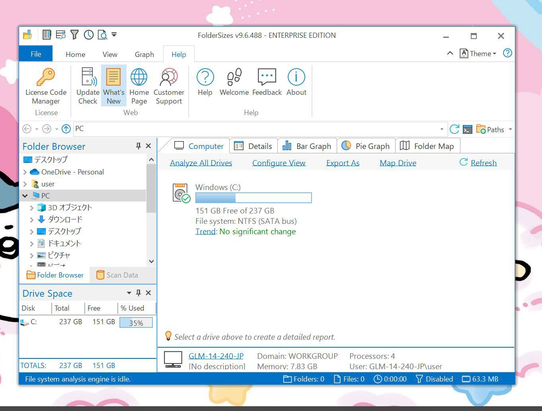
Task: Expand the user folder node
Action: [25, 184]
